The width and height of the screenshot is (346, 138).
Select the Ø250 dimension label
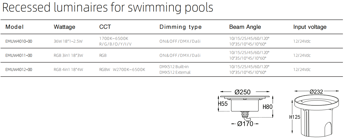(x=242, y=92)
